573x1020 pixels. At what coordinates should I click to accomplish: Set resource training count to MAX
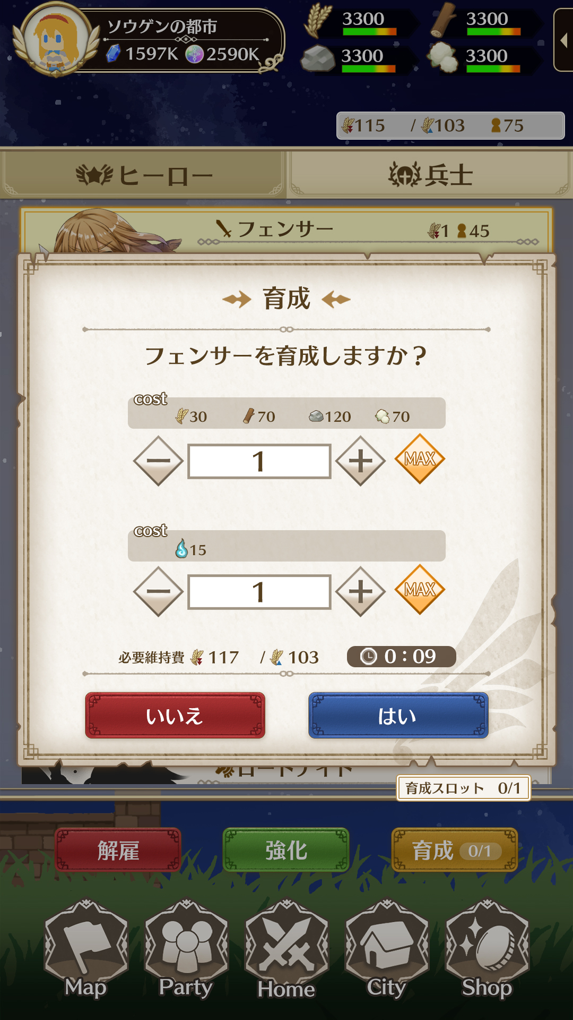(x=420, y=459)
